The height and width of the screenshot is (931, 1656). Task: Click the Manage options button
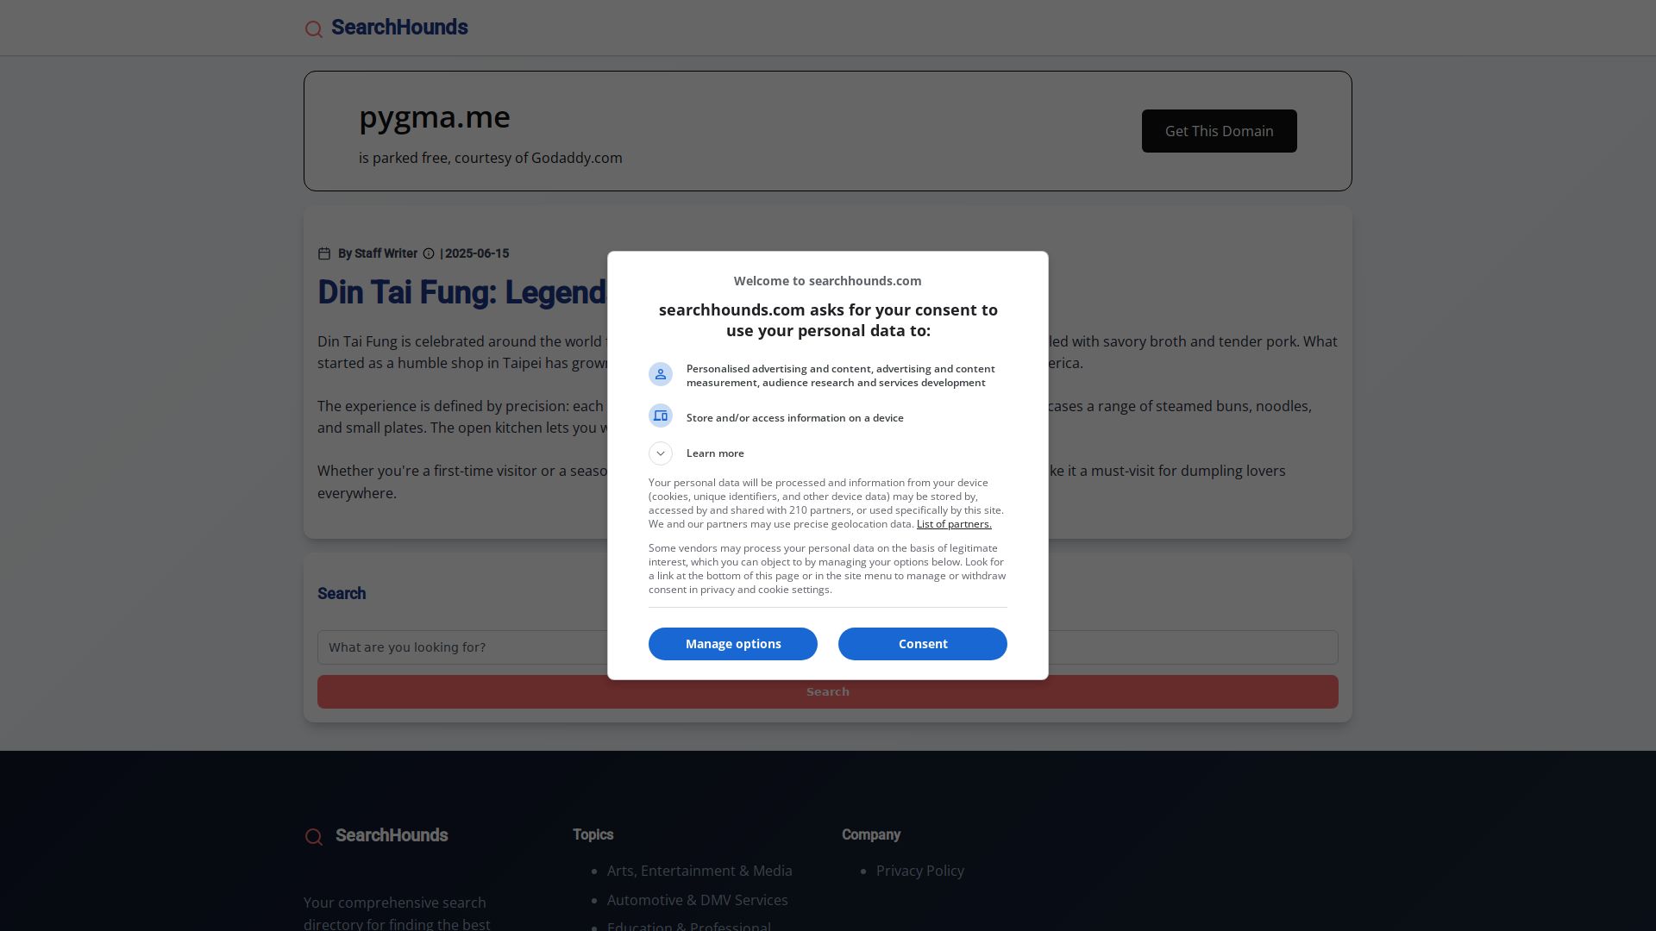tap(733, 644)
